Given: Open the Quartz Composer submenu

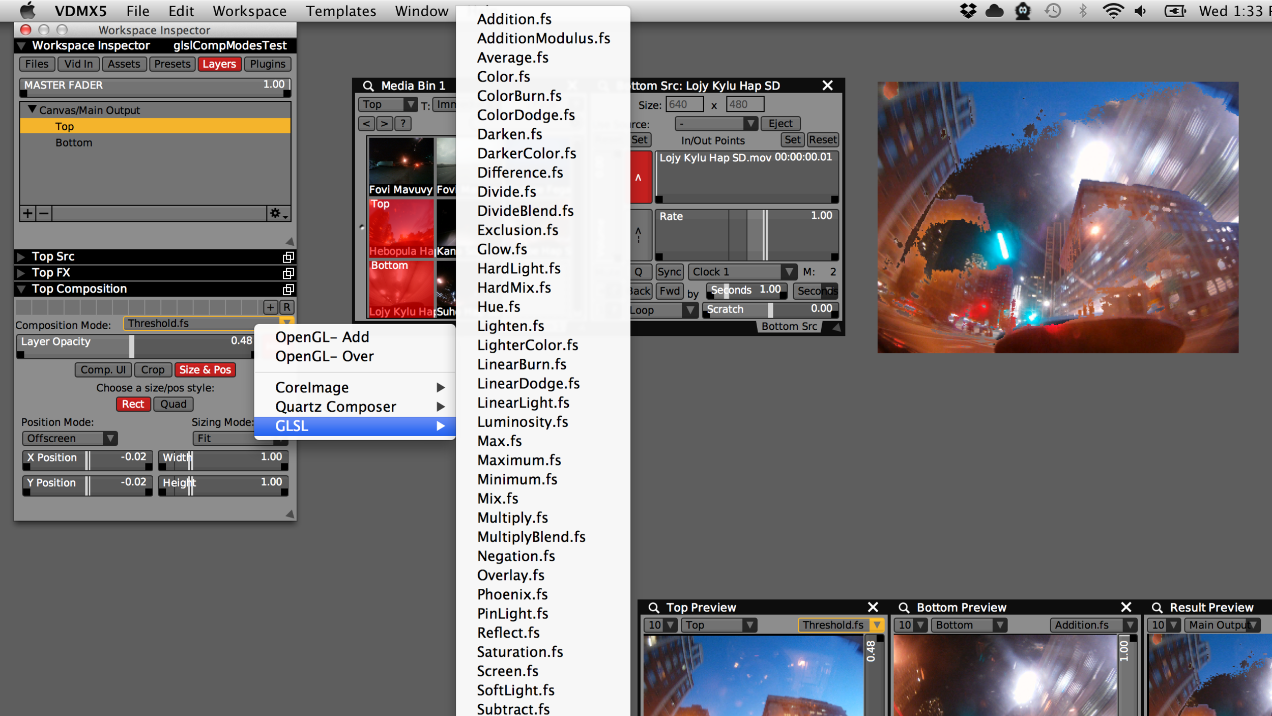Looking at the screenshot, I should click(x=355, y=407).
